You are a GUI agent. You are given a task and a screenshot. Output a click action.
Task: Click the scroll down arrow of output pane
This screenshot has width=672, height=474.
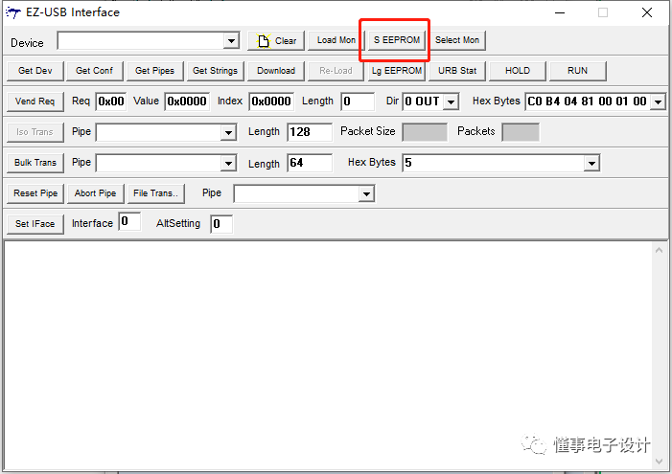point(660,462)
